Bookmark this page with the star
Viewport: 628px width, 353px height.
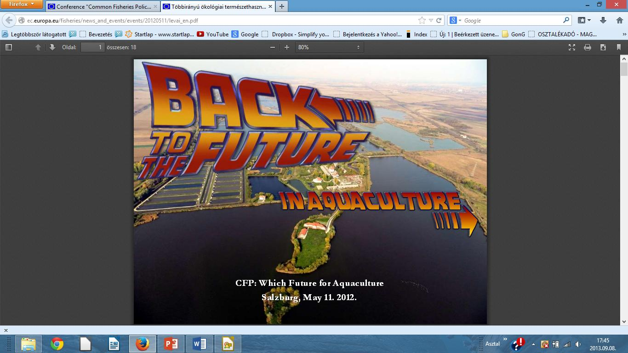pyautogui.click(x=422, y=21)
